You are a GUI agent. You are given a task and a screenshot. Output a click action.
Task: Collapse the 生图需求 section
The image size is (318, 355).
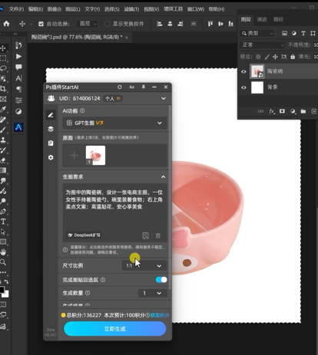(163, 177)
